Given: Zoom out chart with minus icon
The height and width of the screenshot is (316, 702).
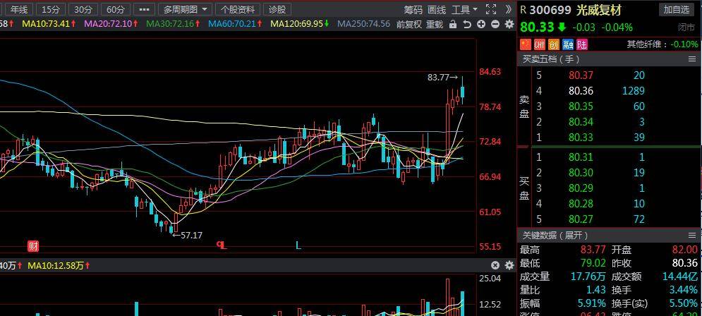Looking at the screenshot, I should click(x=495, y=24).
